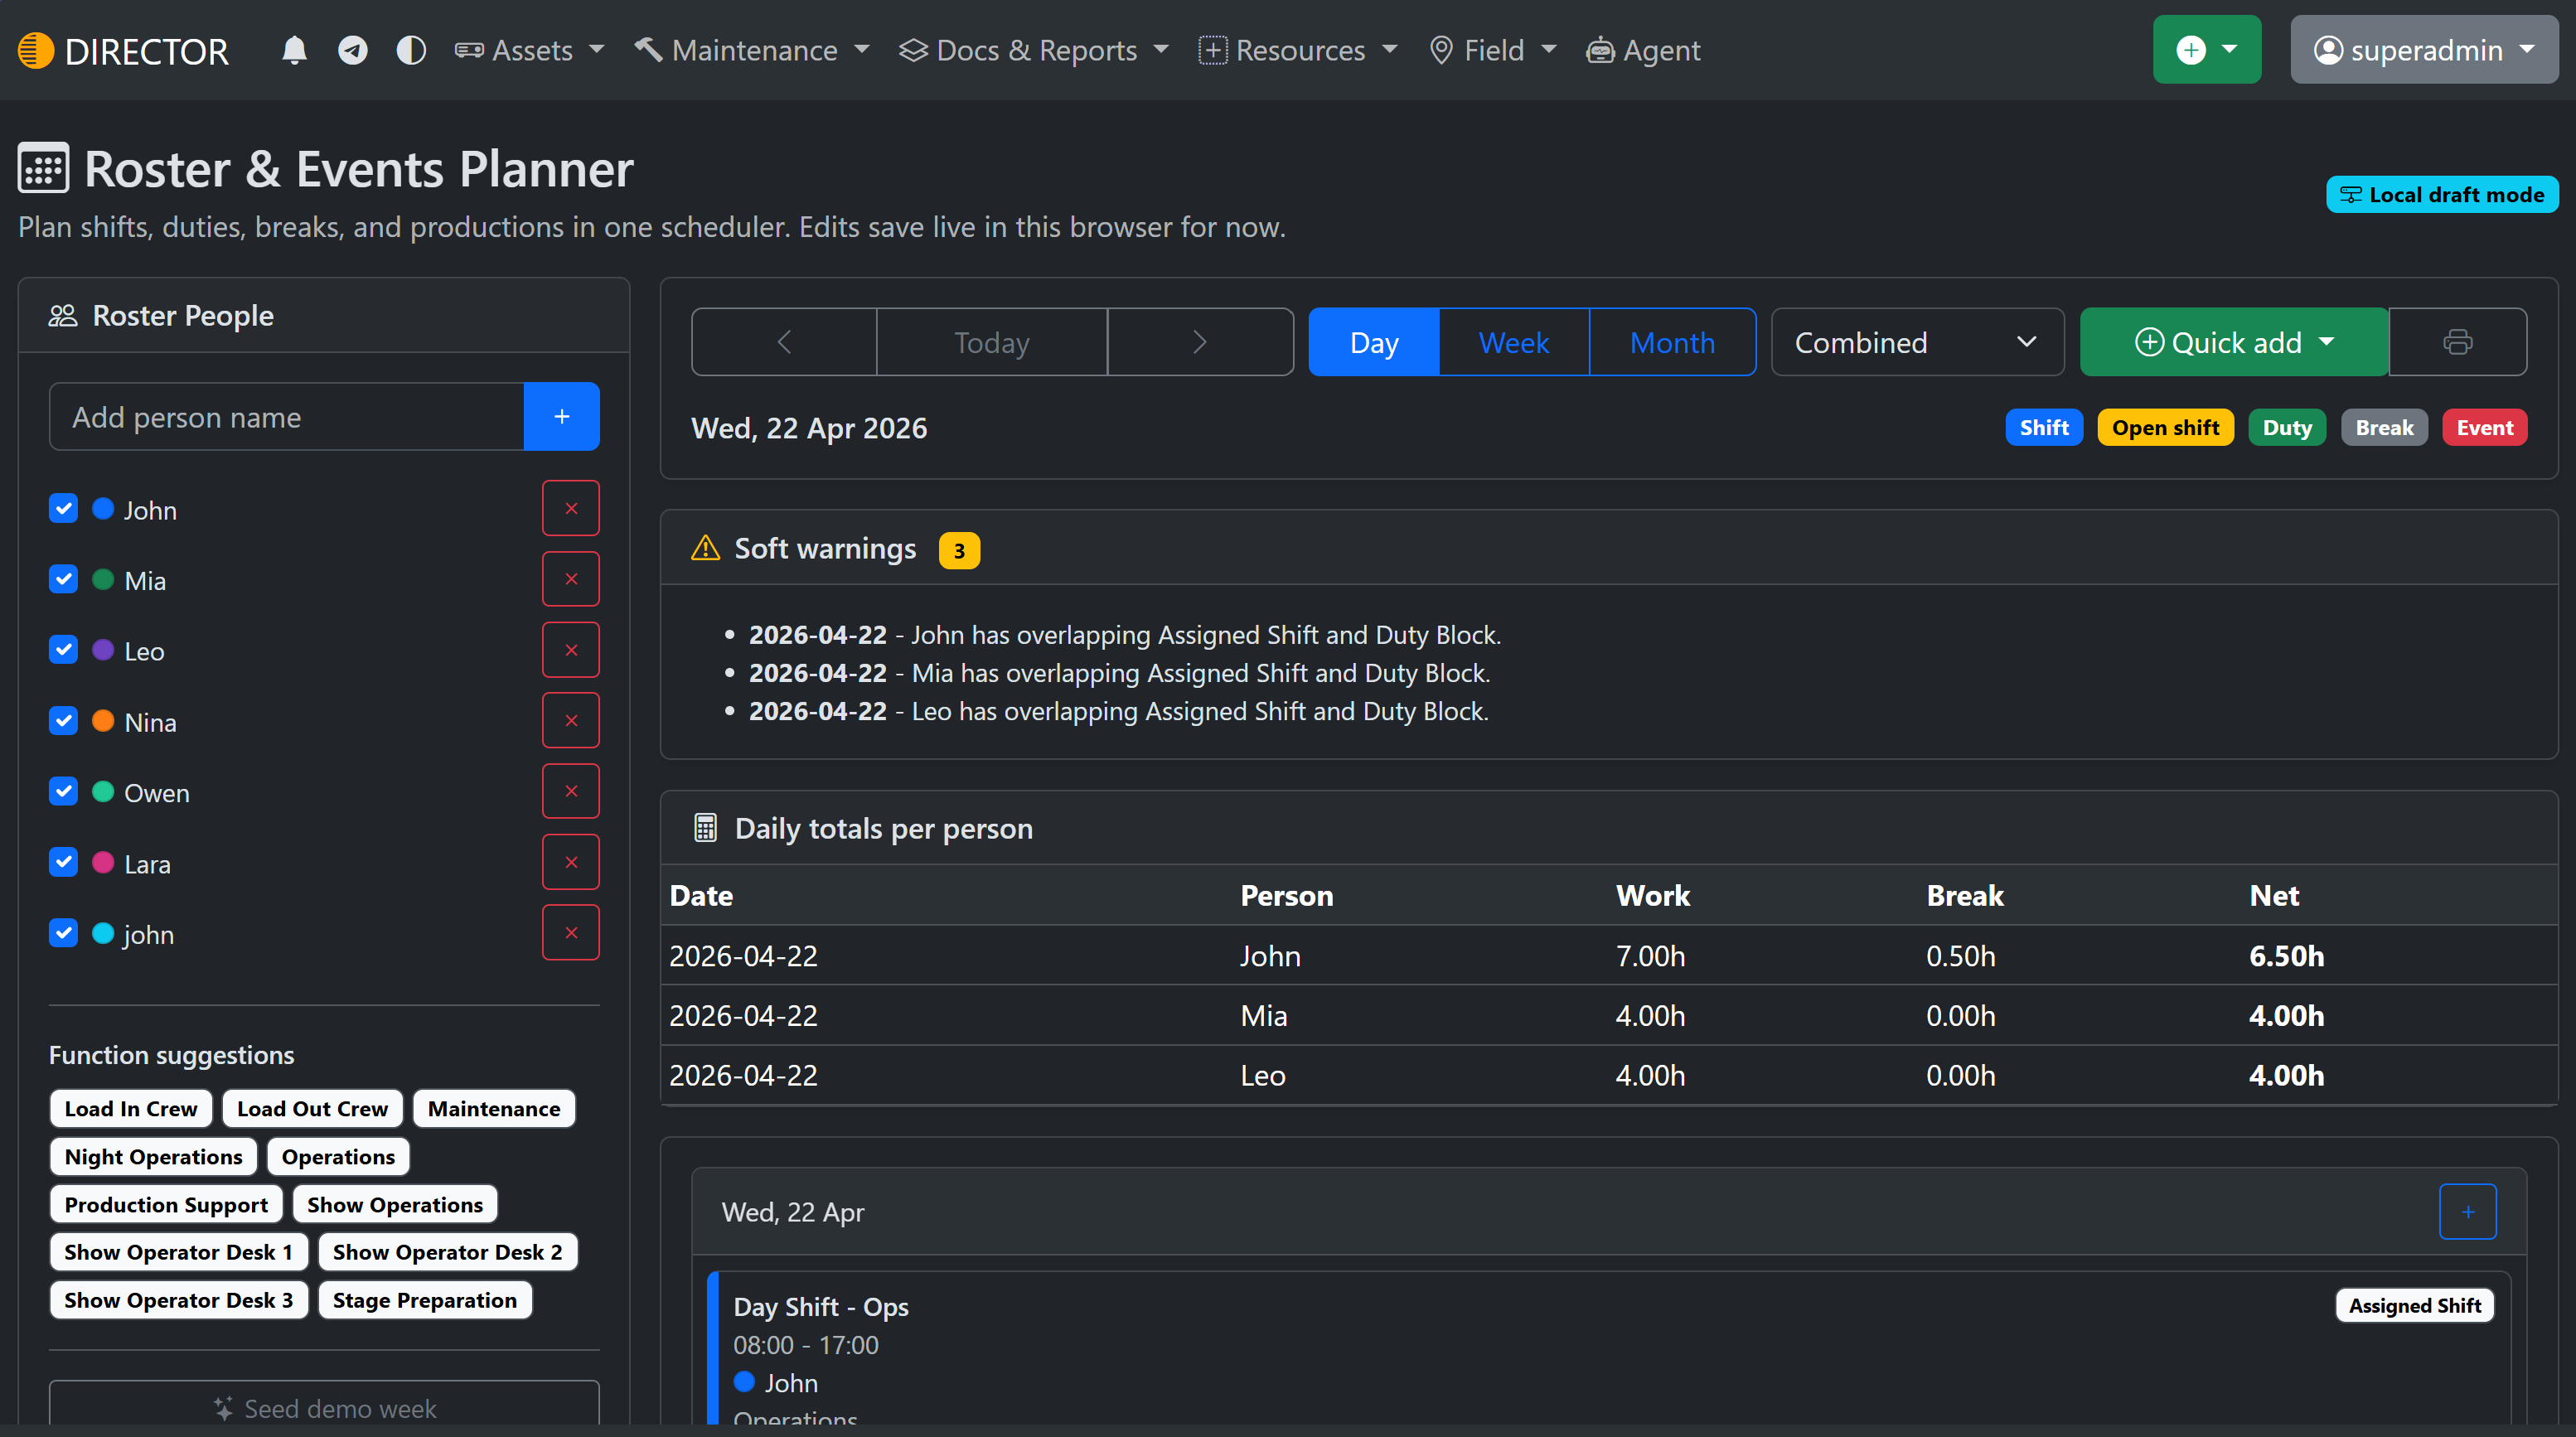Expand the Quick add dropdown arrow

click(x=2326, y=342)
